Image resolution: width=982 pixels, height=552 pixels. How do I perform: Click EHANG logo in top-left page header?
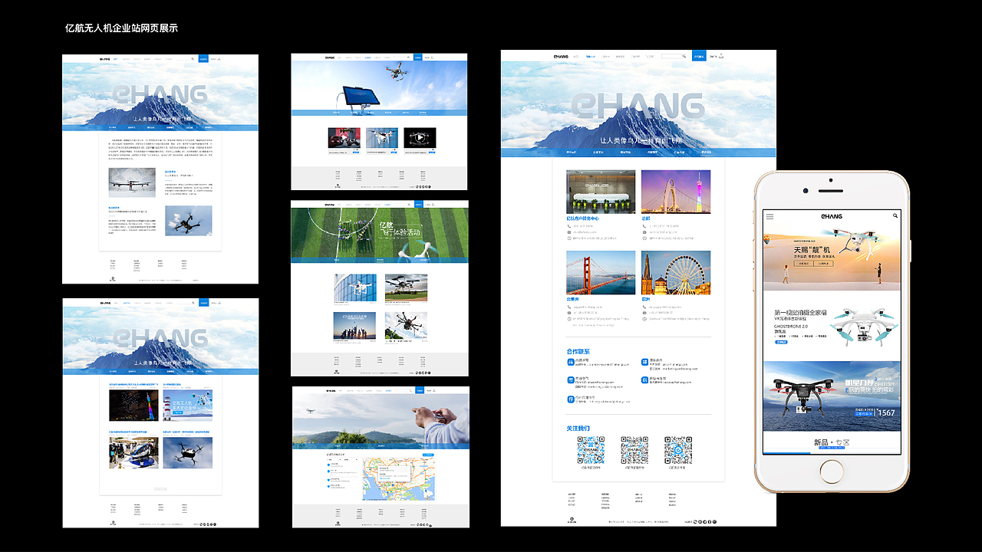coord(105,58)
